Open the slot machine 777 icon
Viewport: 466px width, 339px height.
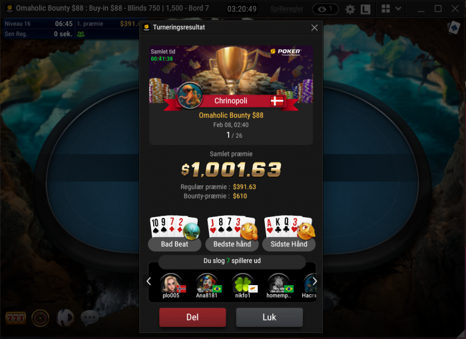[15, 318]
